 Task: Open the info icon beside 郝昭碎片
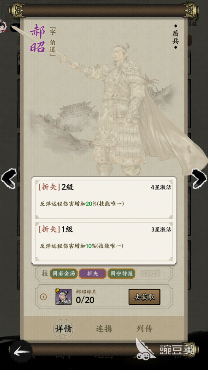point(43,297)
